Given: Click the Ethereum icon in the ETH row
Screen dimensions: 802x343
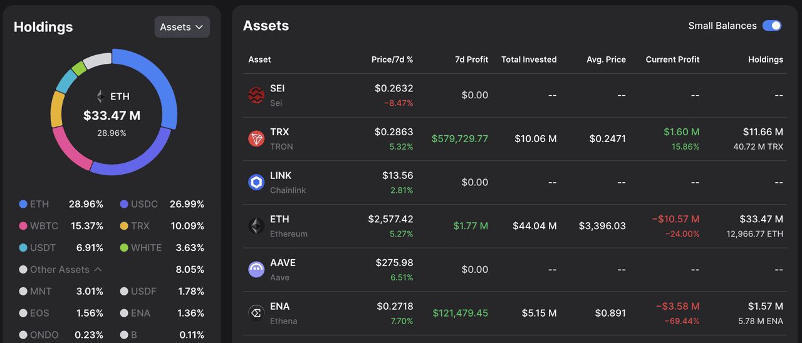Looking at the screenshot, I should [256, 226].
